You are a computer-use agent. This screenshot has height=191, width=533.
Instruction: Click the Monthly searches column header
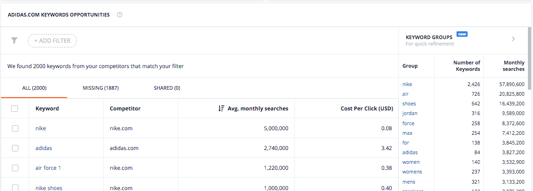(514, 66)
